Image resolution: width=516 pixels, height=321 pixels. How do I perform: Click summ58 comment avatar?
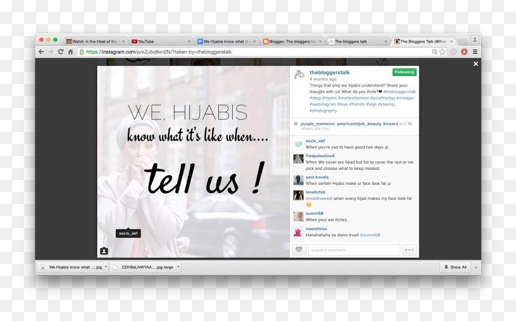tap(298, 217)
